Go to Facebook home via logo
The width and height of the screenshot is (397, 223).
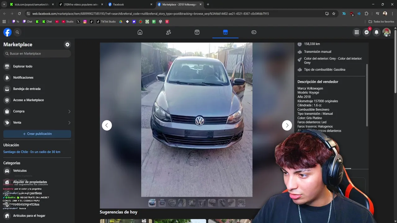tap(7, 32)
